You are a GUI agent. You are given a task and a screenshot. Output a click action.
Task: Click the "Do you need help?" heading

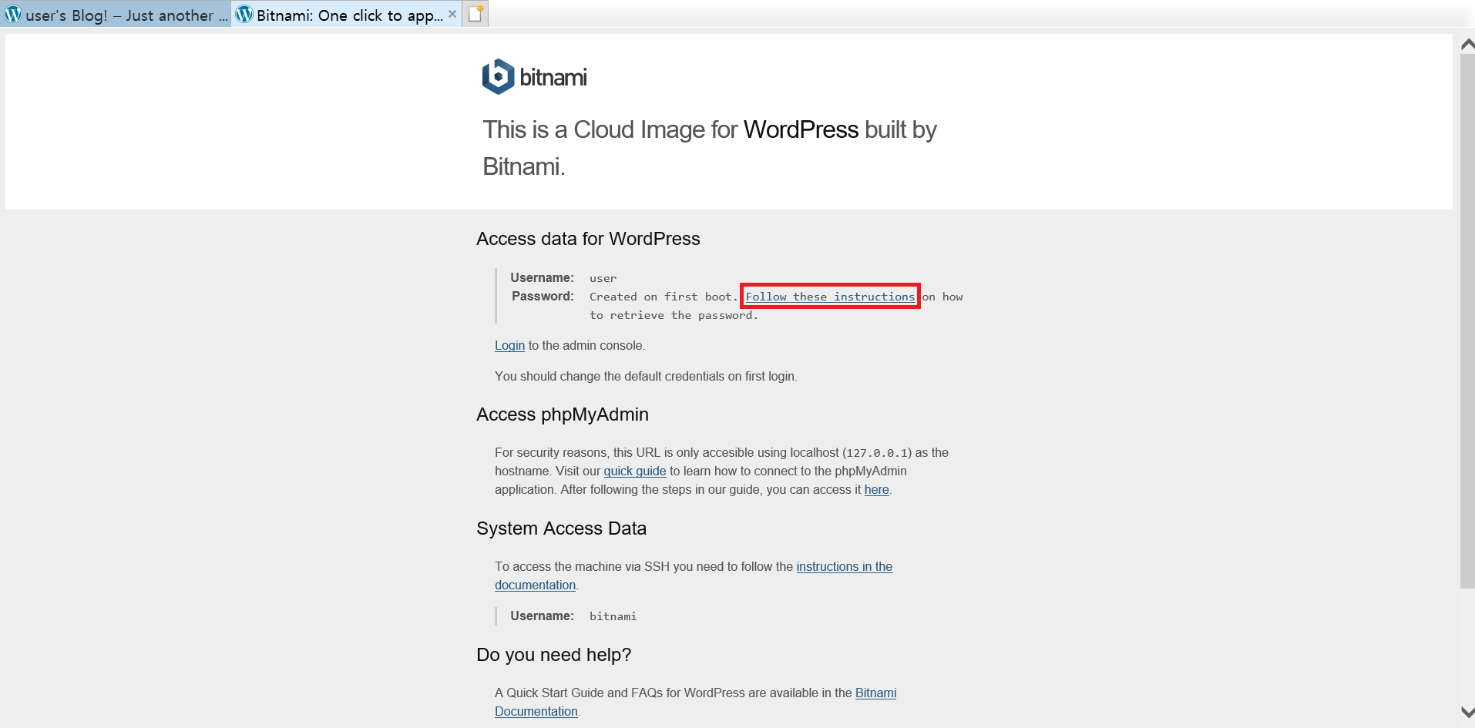(x=553, y=655)
